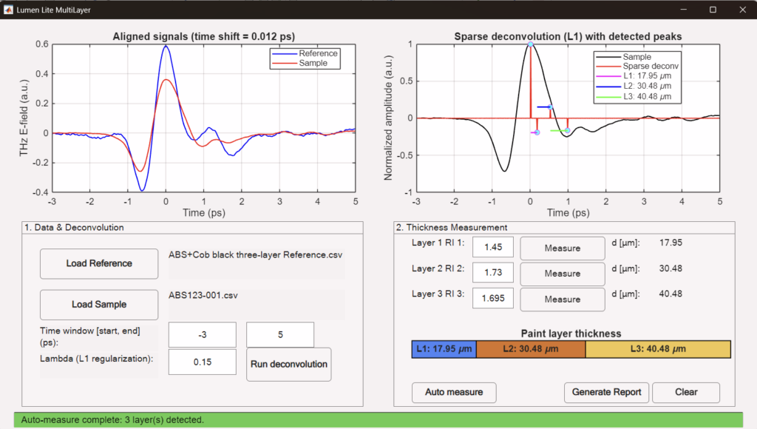Click Auto measure button

click(454, 392)
